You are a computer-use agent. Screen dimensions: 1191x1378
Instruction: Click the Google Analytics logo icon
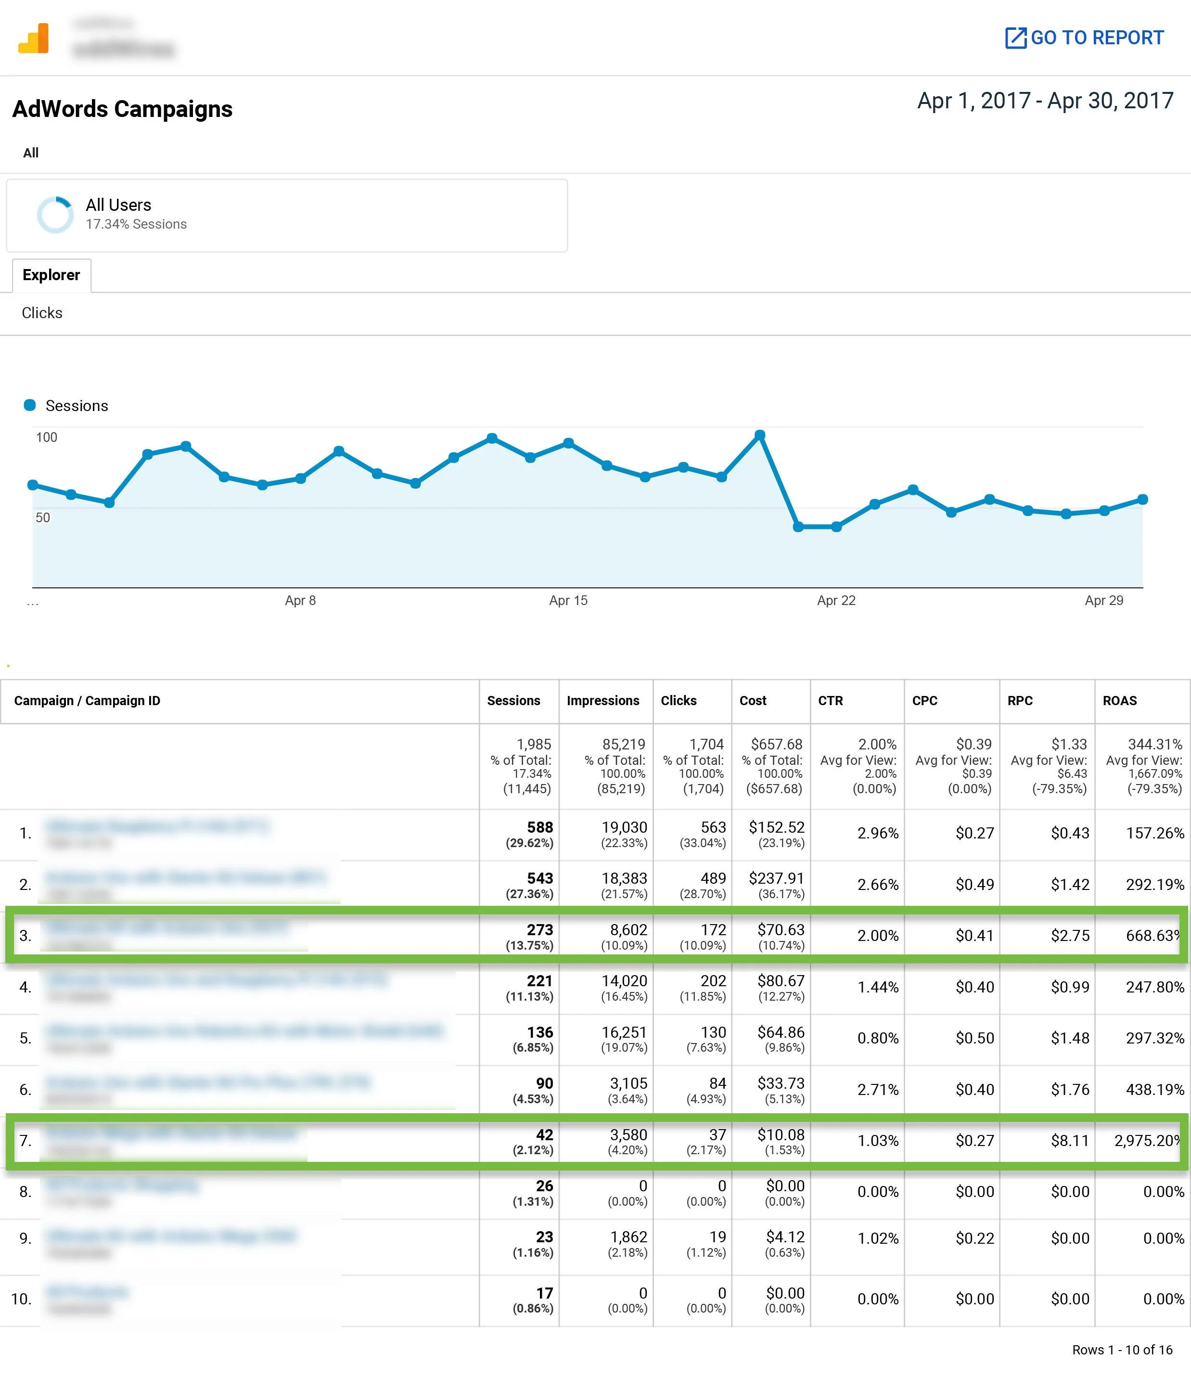(x=33, y=39)
